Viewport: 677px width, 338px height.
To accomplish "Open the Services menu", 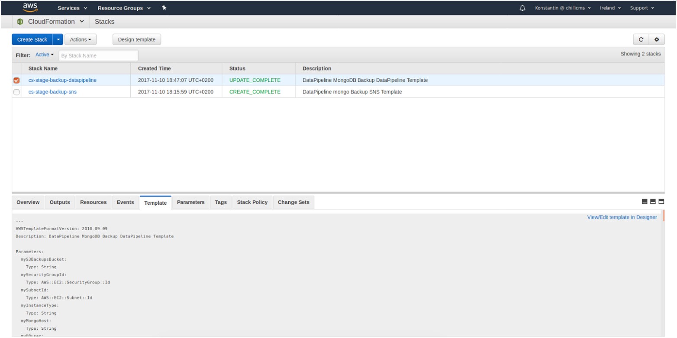I will pos(72,8).
